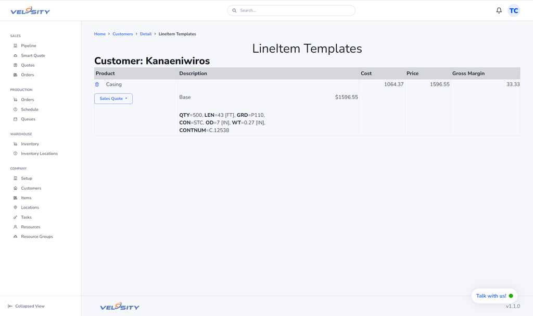Click the Detail breadcrumb link
The image size is (533, 316).
coord(146,34)
